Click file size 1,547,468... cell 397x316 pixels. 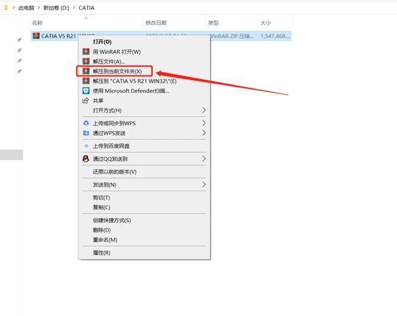[x=275, y=36]
